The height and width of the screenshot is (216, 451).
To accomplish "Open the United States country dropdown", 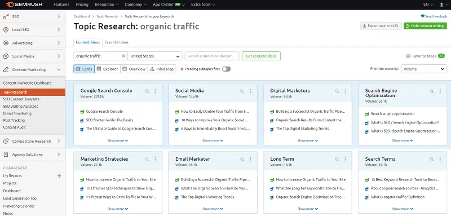I will point(155,56).
